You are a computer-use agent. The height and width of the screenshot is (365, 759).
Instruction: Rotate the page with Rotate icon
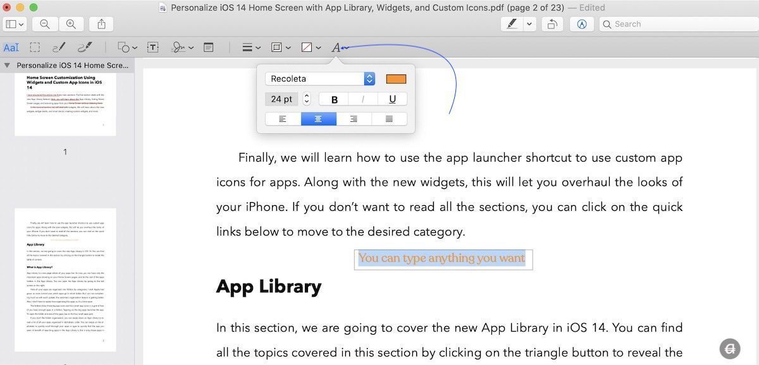552,24
